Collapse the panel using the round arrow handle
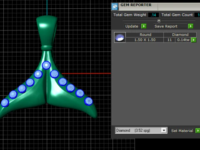 pos(159,20)
